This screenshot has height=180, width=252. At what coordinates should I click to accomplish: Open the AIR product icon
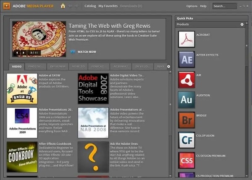(186, 80)
